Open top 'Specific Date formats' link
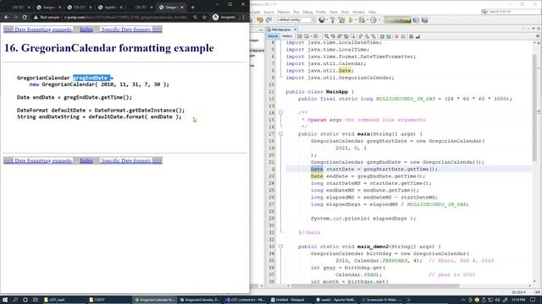This screenshot has height=304, width=542. [126, 30]
